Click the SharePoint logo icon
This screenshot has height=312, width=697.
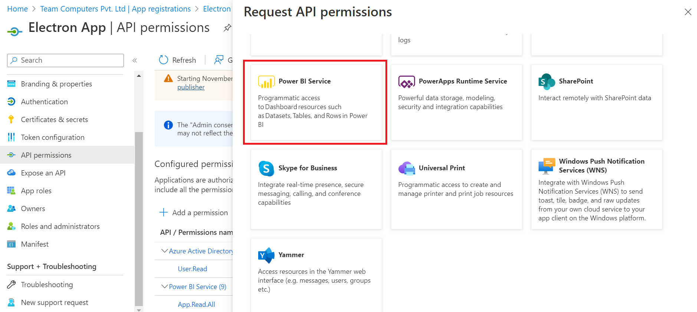[x=547, y=82]
